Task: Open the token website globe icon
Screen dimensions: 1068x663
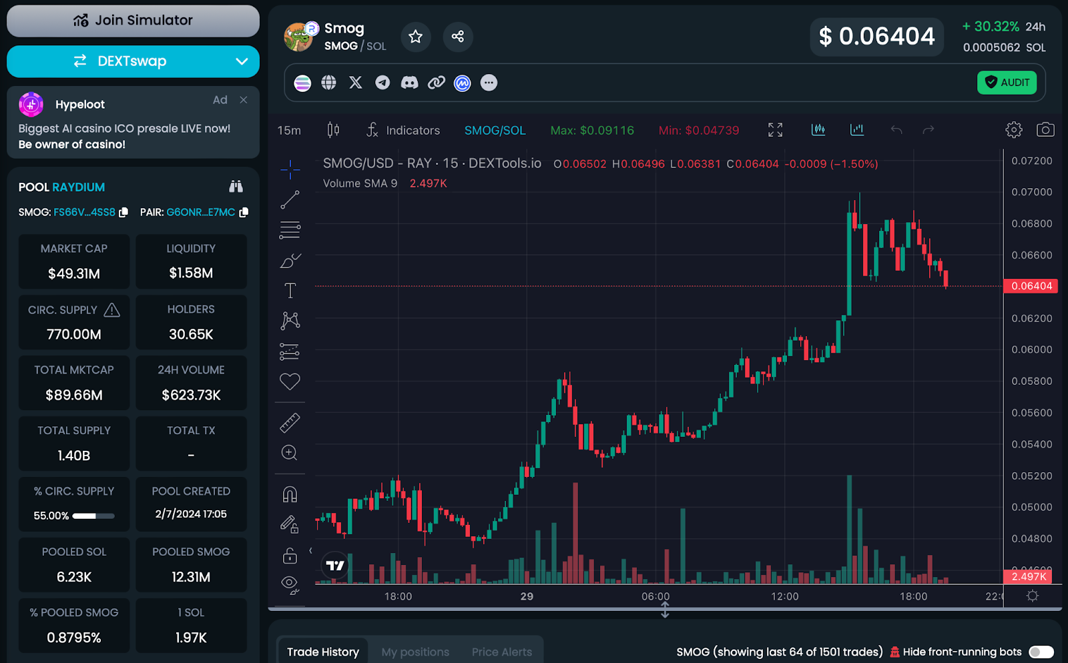Action: pyautogui.click(x=328, y=83)
